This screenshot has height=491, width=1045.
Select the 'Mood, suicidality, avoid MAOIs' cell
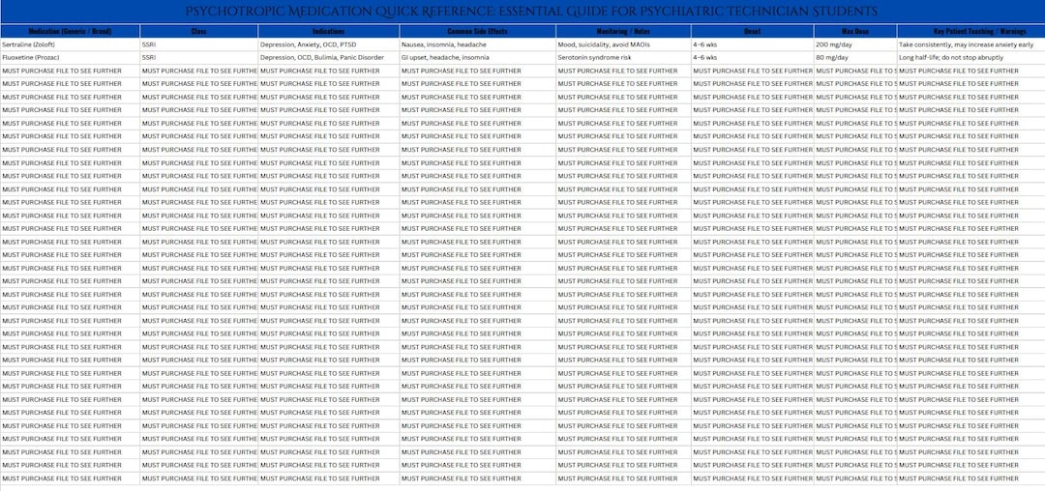[623, 44]
